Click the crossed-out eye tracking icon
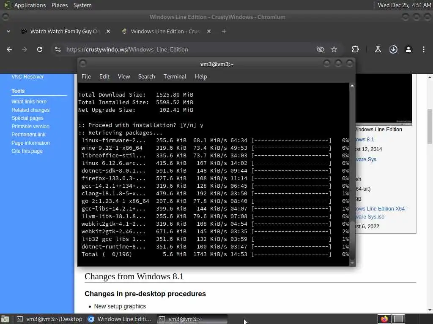The width and height of the screenshot is (433, 324). click(321, 49)
